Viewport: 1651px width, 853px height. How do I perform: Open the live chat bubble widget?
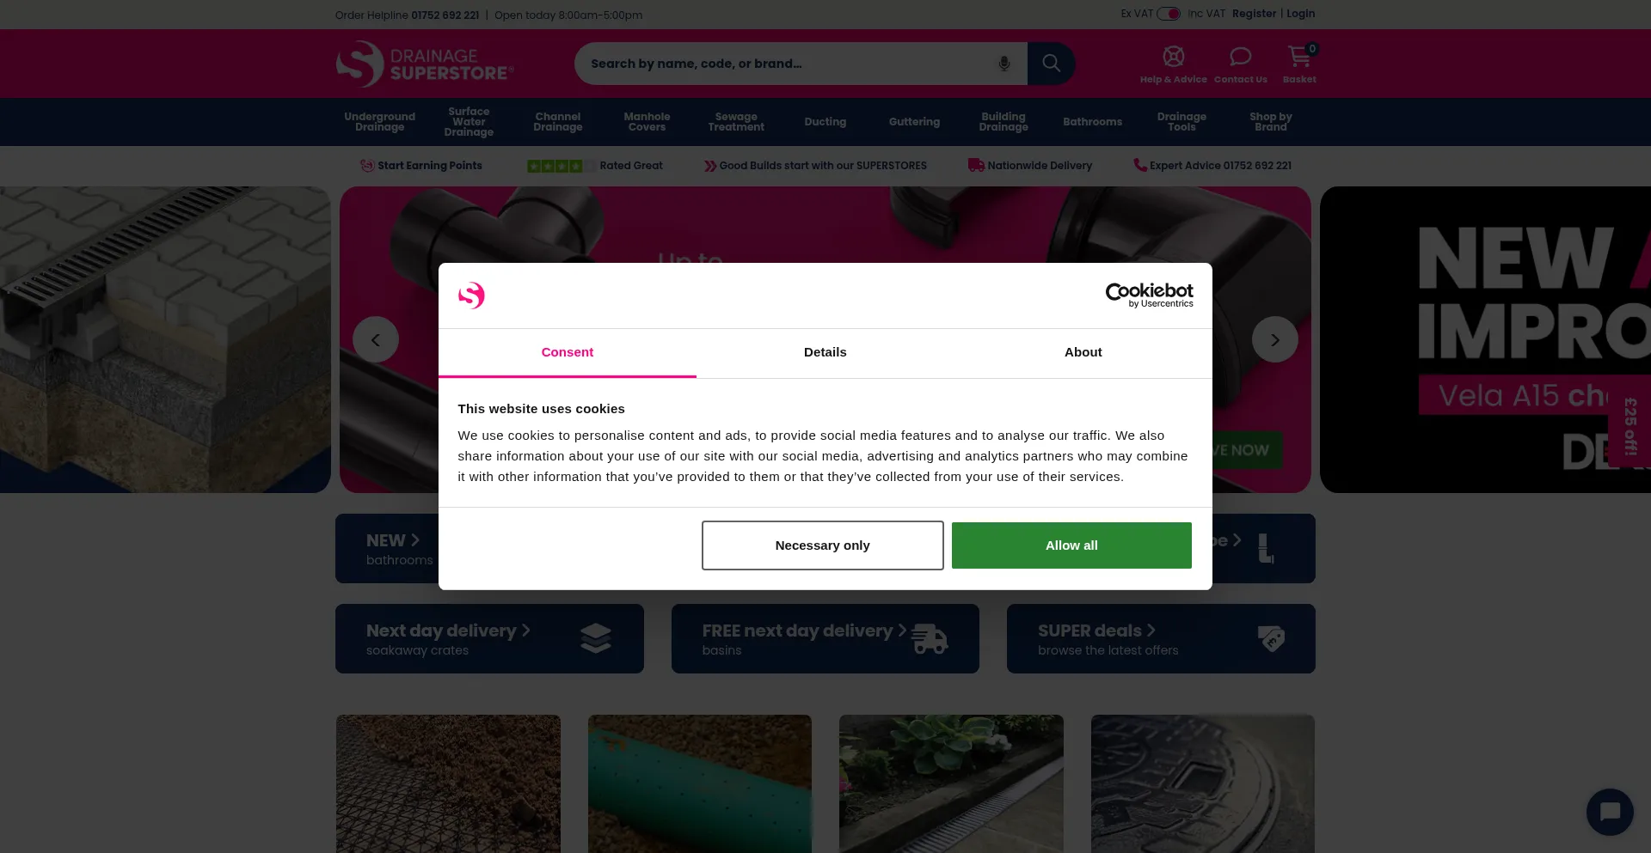1610,812
